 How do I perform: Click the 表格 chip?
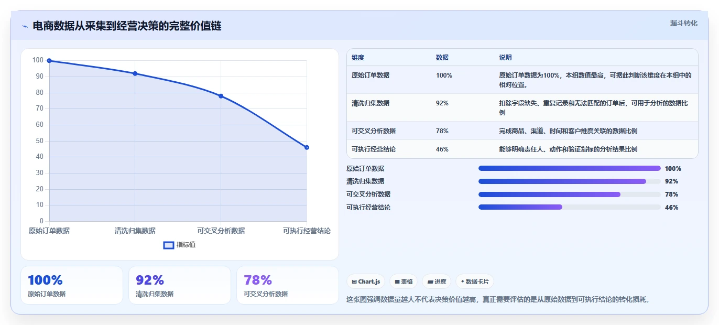coord(404,281)
